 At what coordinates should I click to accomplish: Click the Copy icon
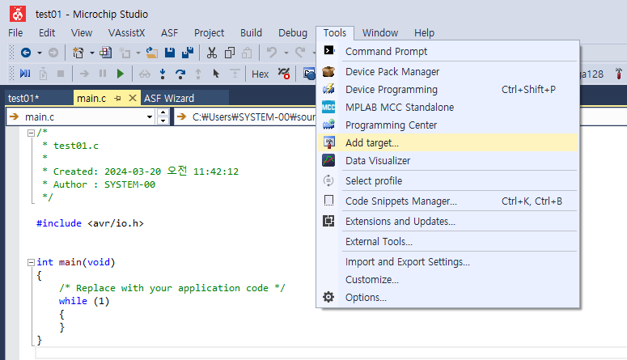(230, 53)
